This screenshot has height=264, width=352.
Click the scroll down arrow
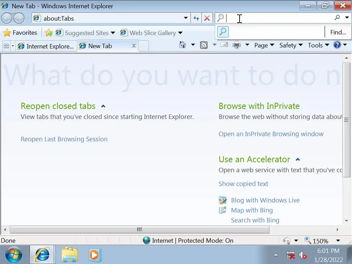pos(346,221)
